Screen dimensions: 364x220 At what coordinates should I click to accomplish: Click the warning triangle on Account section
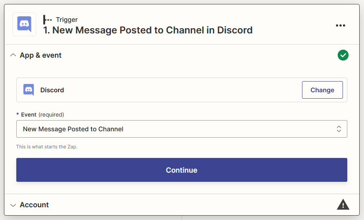343,205
